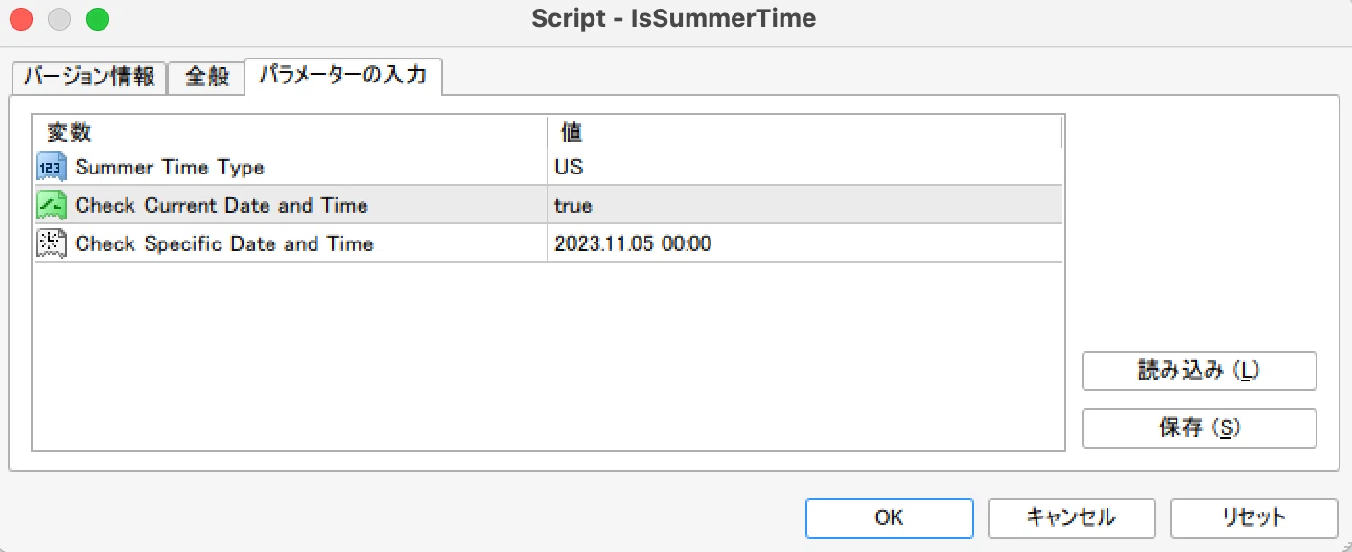This screenshot has height=552, width=1352.
Task: Click the green zoom window button
Action: coord(98,18)
